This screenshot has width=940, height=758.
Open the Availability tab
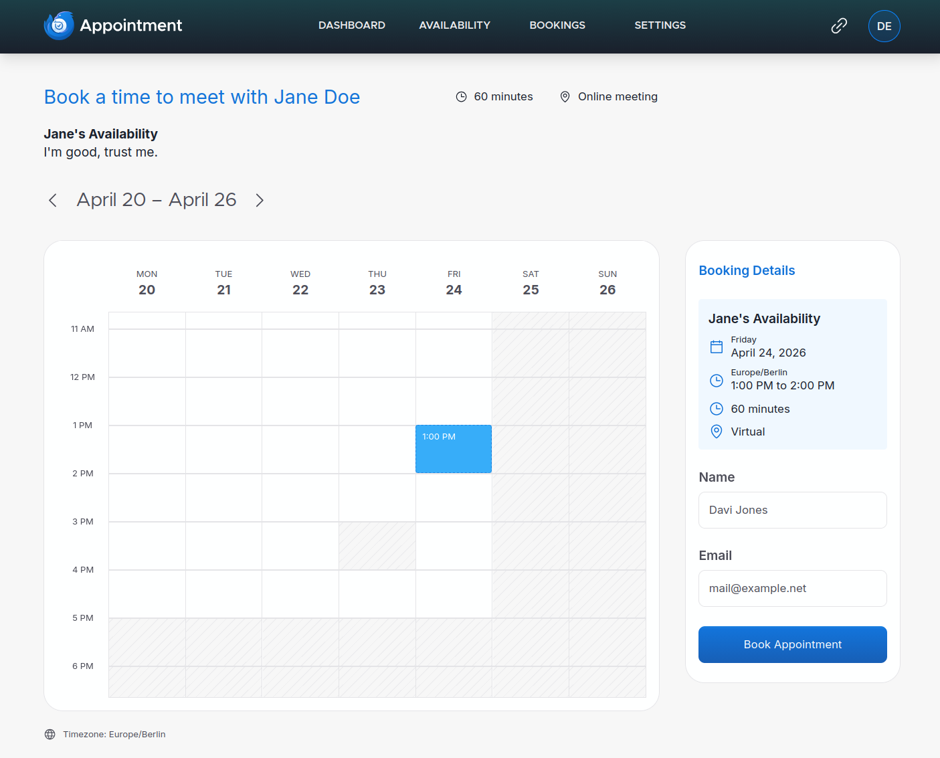click(x=455, y=25)
